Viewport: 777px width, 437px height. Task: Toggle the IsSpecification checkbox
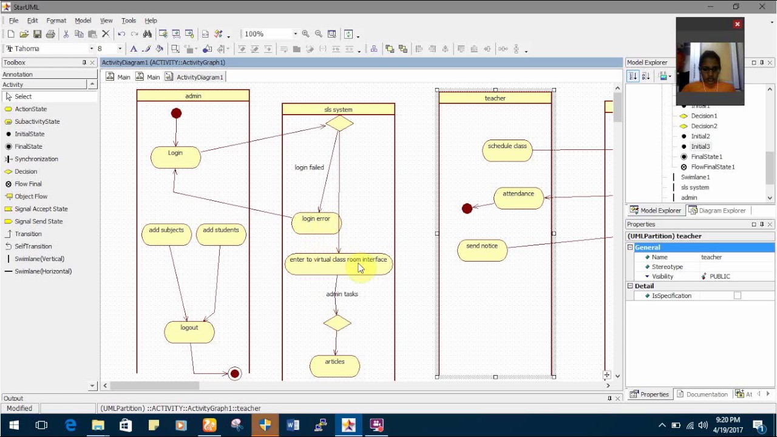738,296
